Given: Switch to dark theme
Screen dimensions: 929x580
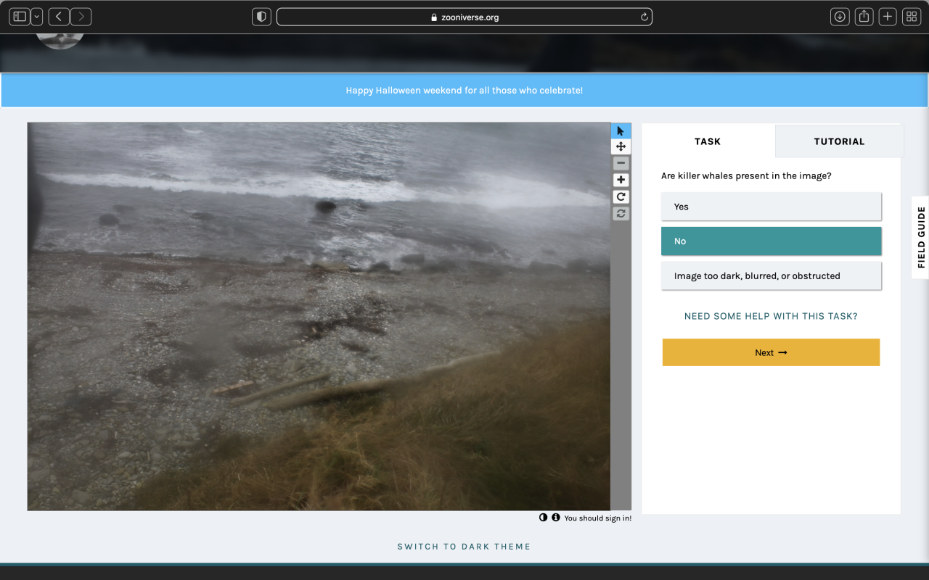Looking at the screenshot, I should (x=464, y=547).
